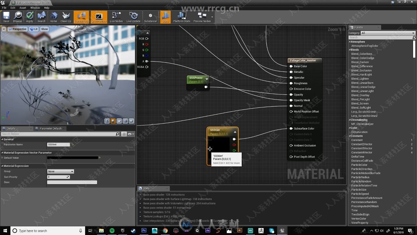Click the SSStint node red R output pin
Viewport: 417px width, 235px height.
(x=234, y=145)
